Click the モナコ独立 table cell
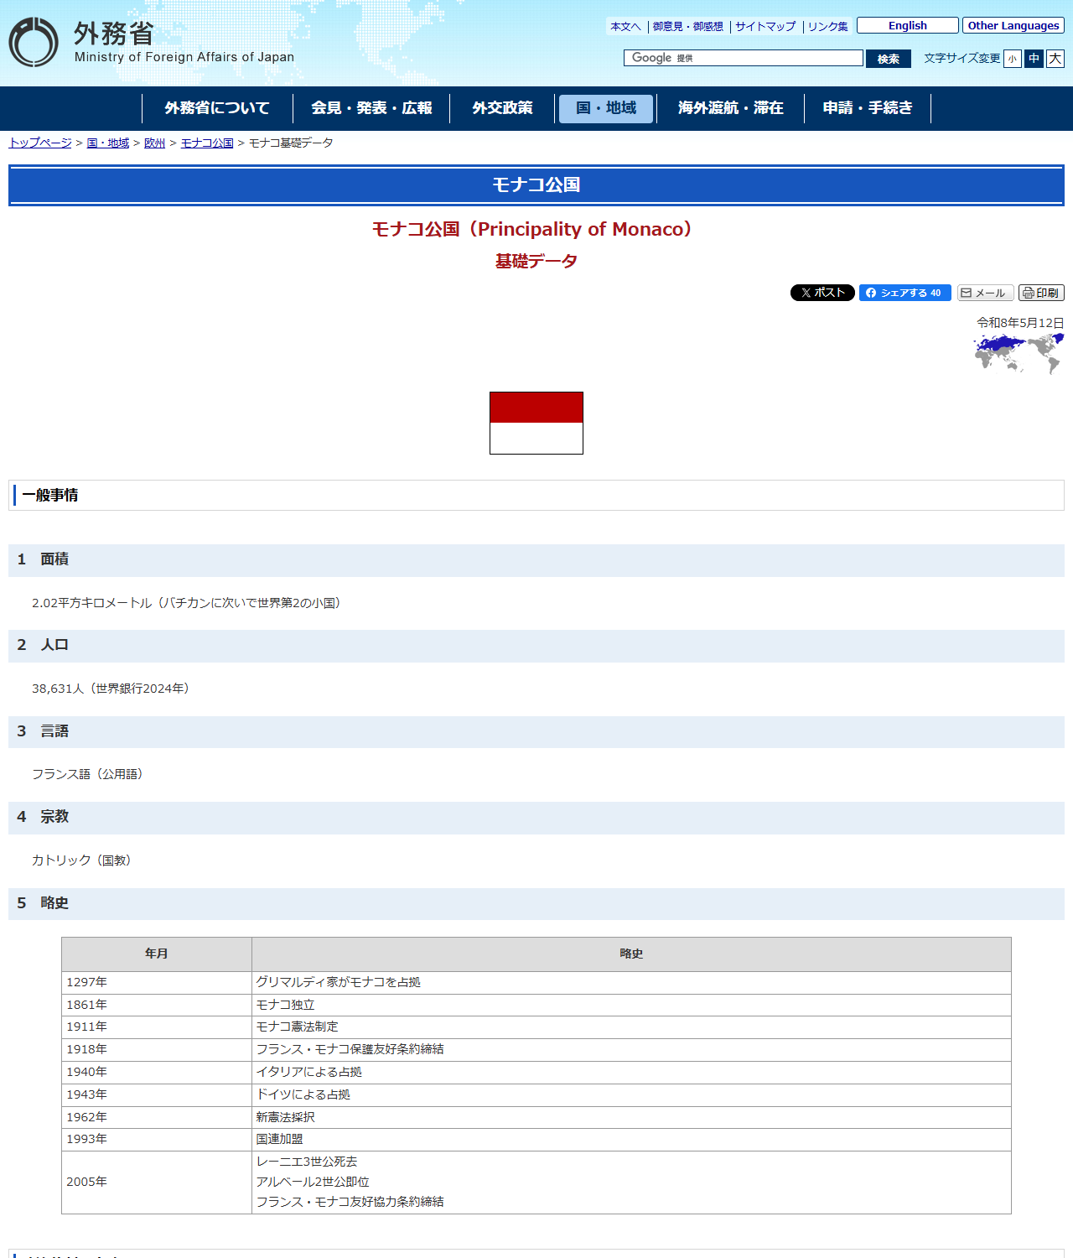This screenshot has width=1073, height=1258. tap(631, 1005)
